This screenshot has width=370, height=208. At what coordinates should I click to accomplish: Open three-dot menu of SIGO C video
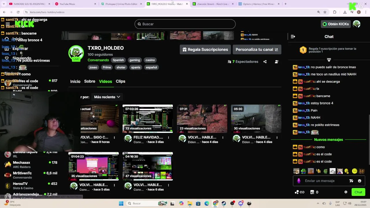pyautogui.click(x=114, y=138)
